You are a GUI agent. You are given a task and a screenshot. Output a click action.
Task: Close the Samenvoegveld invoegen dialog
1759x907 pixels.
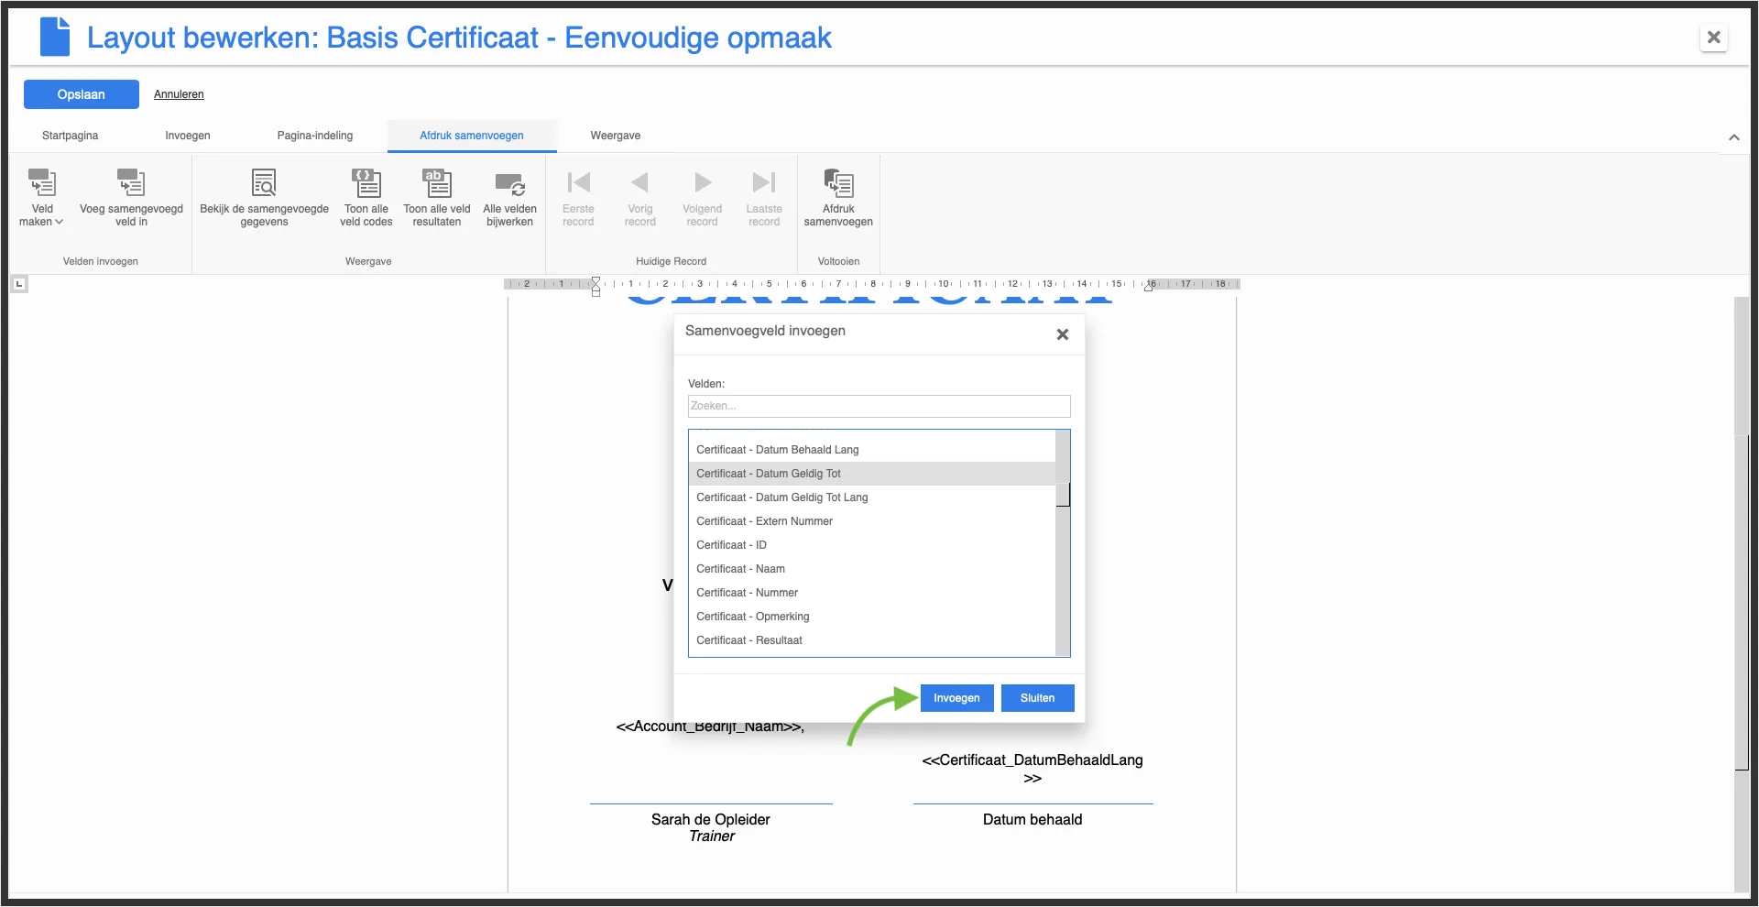click(x=1062, y=334)
